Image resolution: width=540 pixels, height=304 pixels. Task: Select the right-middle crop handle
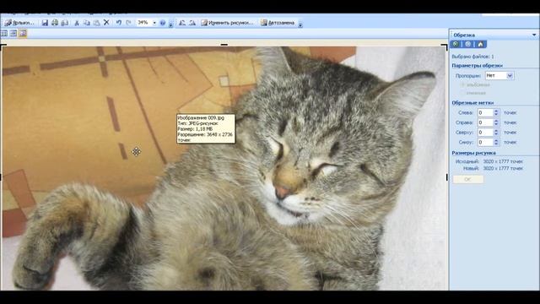[x=446, y=177]
